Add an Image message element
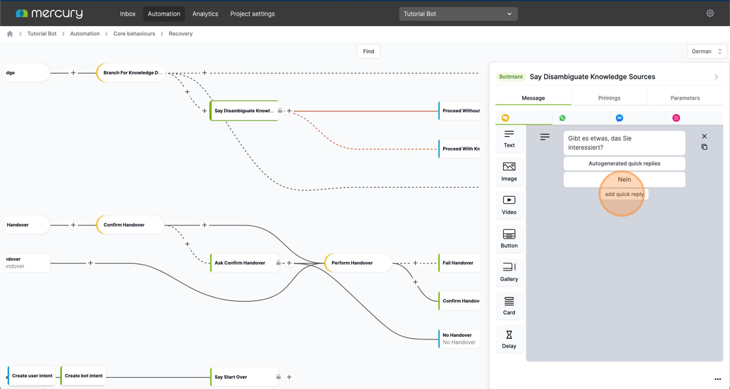Image resolution: width=730 pixels, height=389 pixels. click(x=509, y=172)
